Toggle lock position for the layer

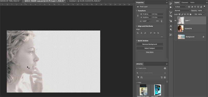pyautogui.click(x=185, y=14)
